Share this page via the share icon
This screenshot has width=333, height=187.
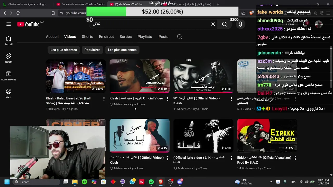pyautogui.click(x=243, y=13)
